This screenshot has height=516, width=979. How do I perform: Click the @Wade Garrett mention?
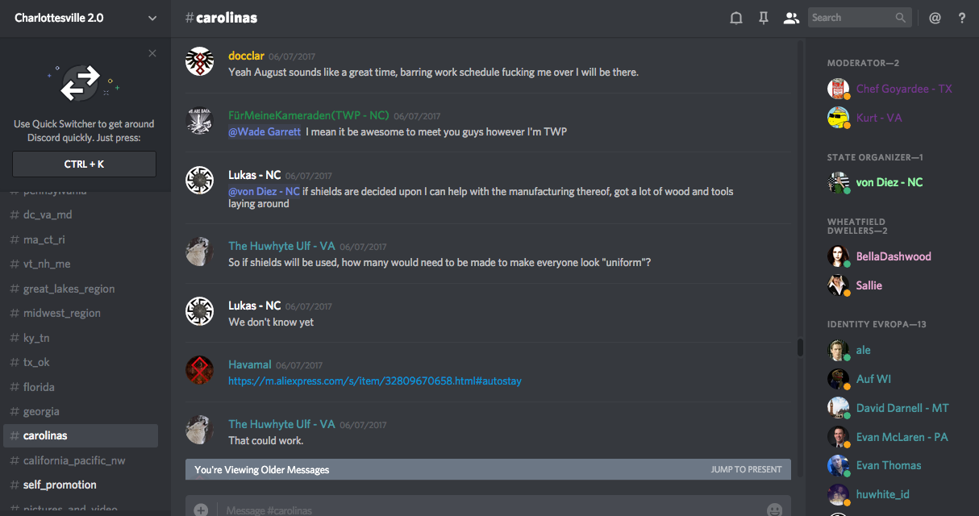tap(265, 131)
